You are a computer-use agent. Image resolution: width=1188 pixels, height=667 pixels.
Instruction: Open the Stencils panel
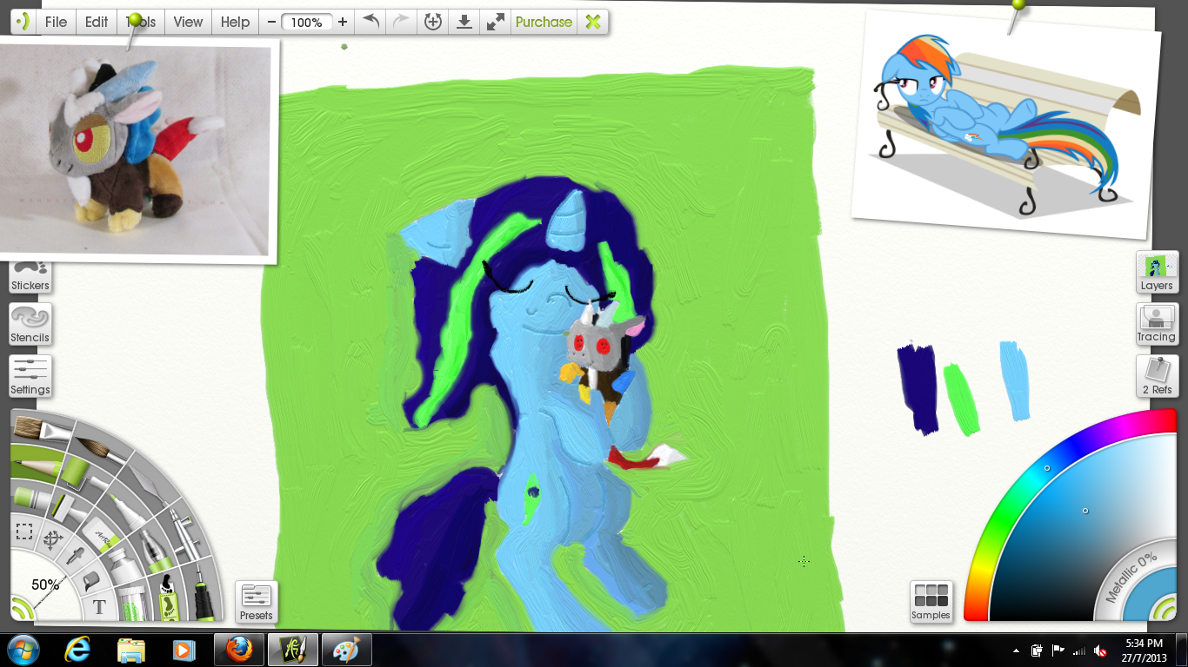point(30,324)
